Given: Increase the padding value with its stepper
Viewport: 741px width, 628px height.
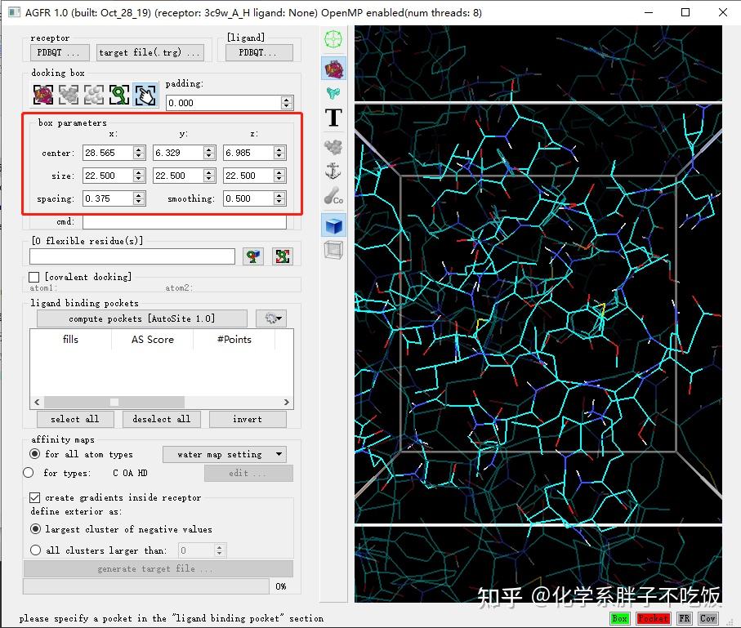Looking at the screenshot, I should [286, 99].
